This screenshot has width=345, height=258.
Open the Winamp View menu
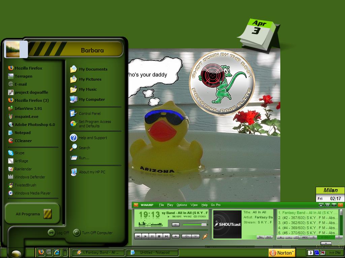pyautogui.click(x=194, y=205)
